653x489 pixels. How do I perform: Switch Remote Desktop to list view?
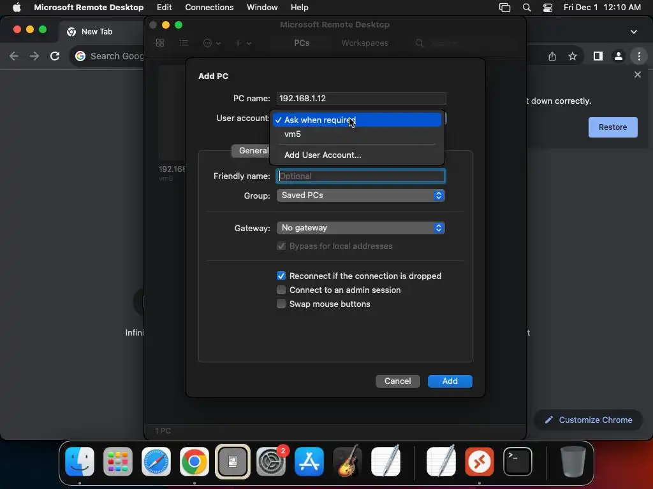[x=184, y=43]
